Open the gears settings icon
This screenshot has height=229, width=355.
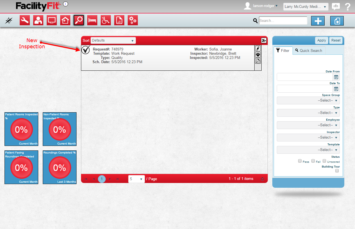click(133, 20)
